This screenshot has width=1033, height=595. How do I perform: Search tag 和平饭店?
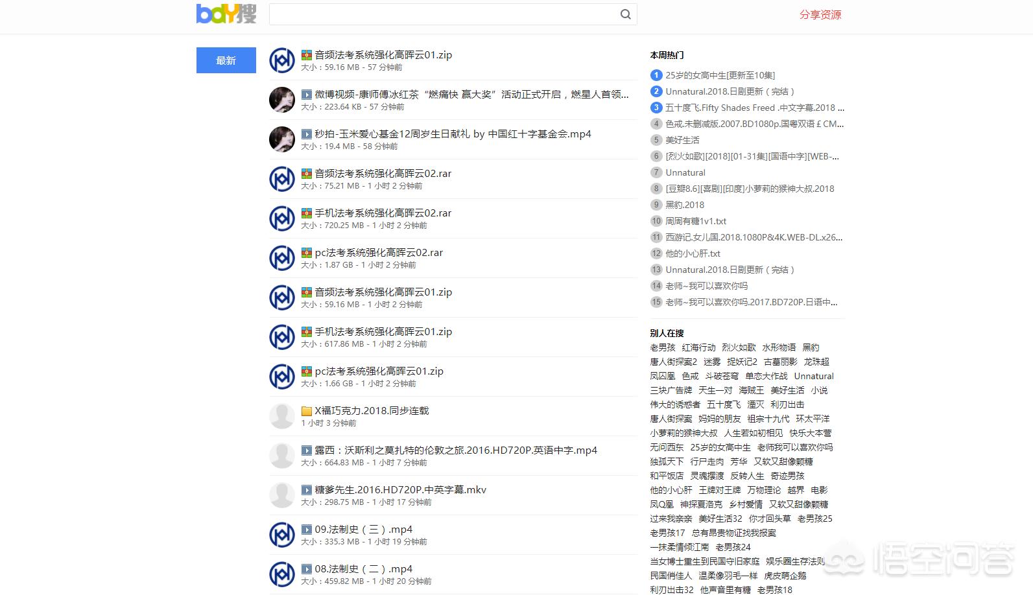pyautogui.click(x=667, y=476)
